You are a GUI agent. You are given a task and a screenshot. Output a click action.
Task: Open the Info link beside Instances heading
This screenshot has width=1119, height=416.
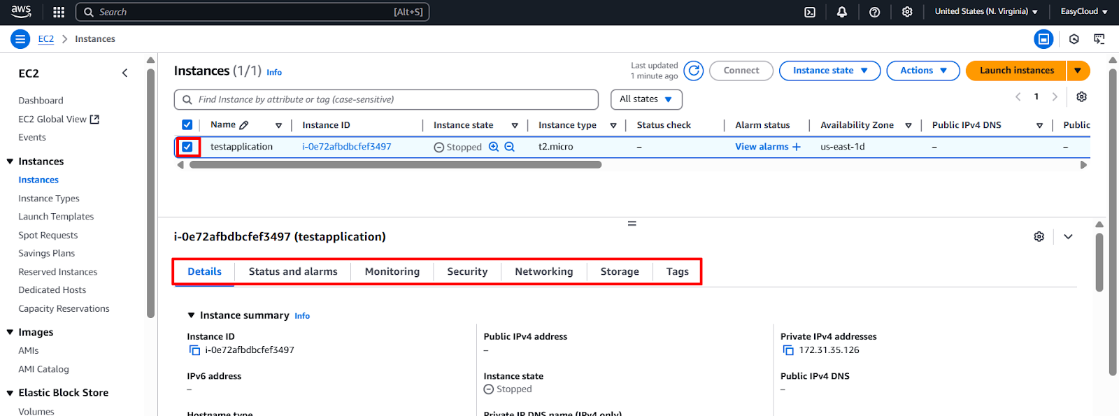[274, 72]
